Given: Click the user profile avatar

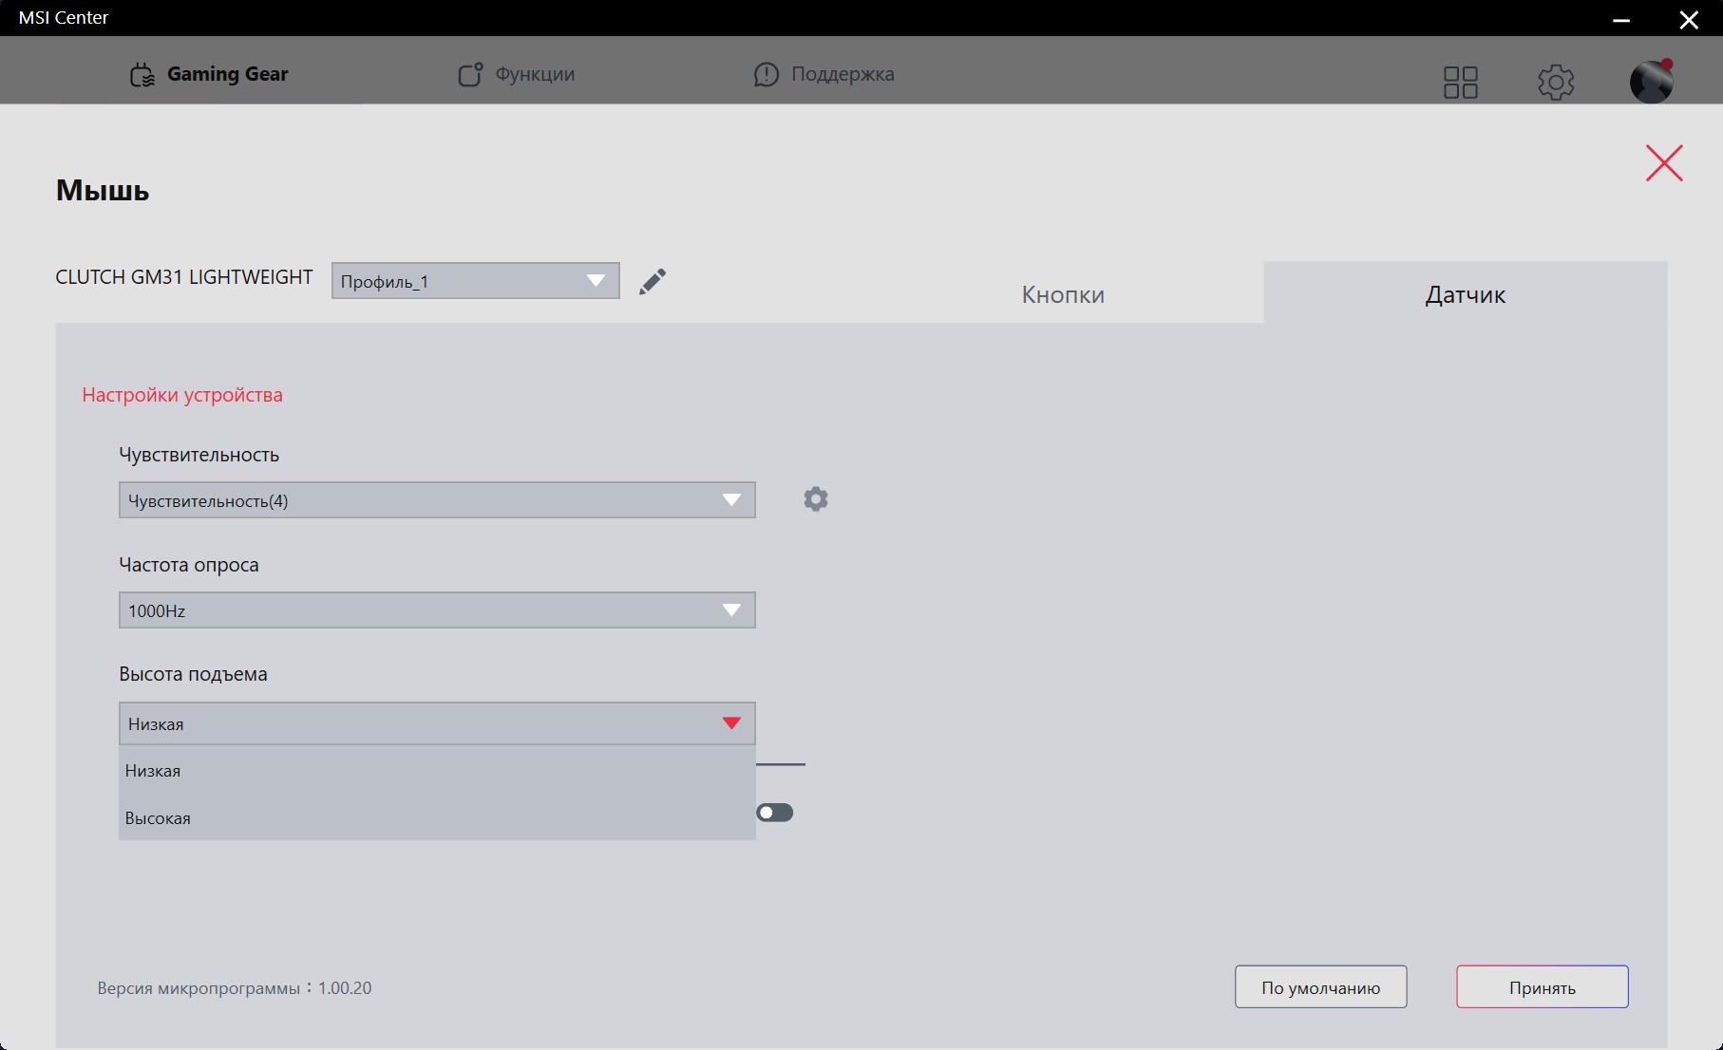Looking at the screenshot, I should coord(1651,82).
